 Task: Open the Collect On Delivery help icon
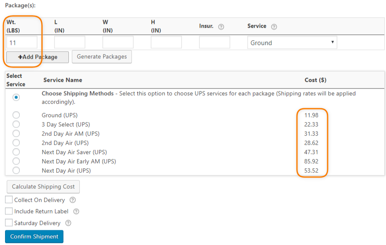point(73,200)
